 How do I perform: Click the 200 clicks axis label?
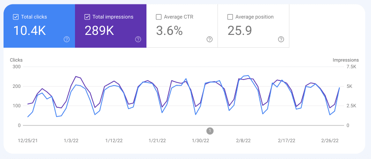[16, 87]
